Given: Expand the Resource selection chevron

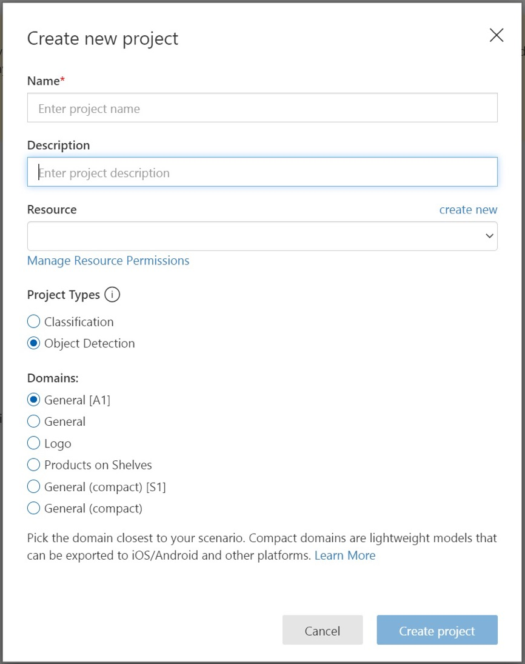Looking at the screenshot, I should [x=489, y=236].
